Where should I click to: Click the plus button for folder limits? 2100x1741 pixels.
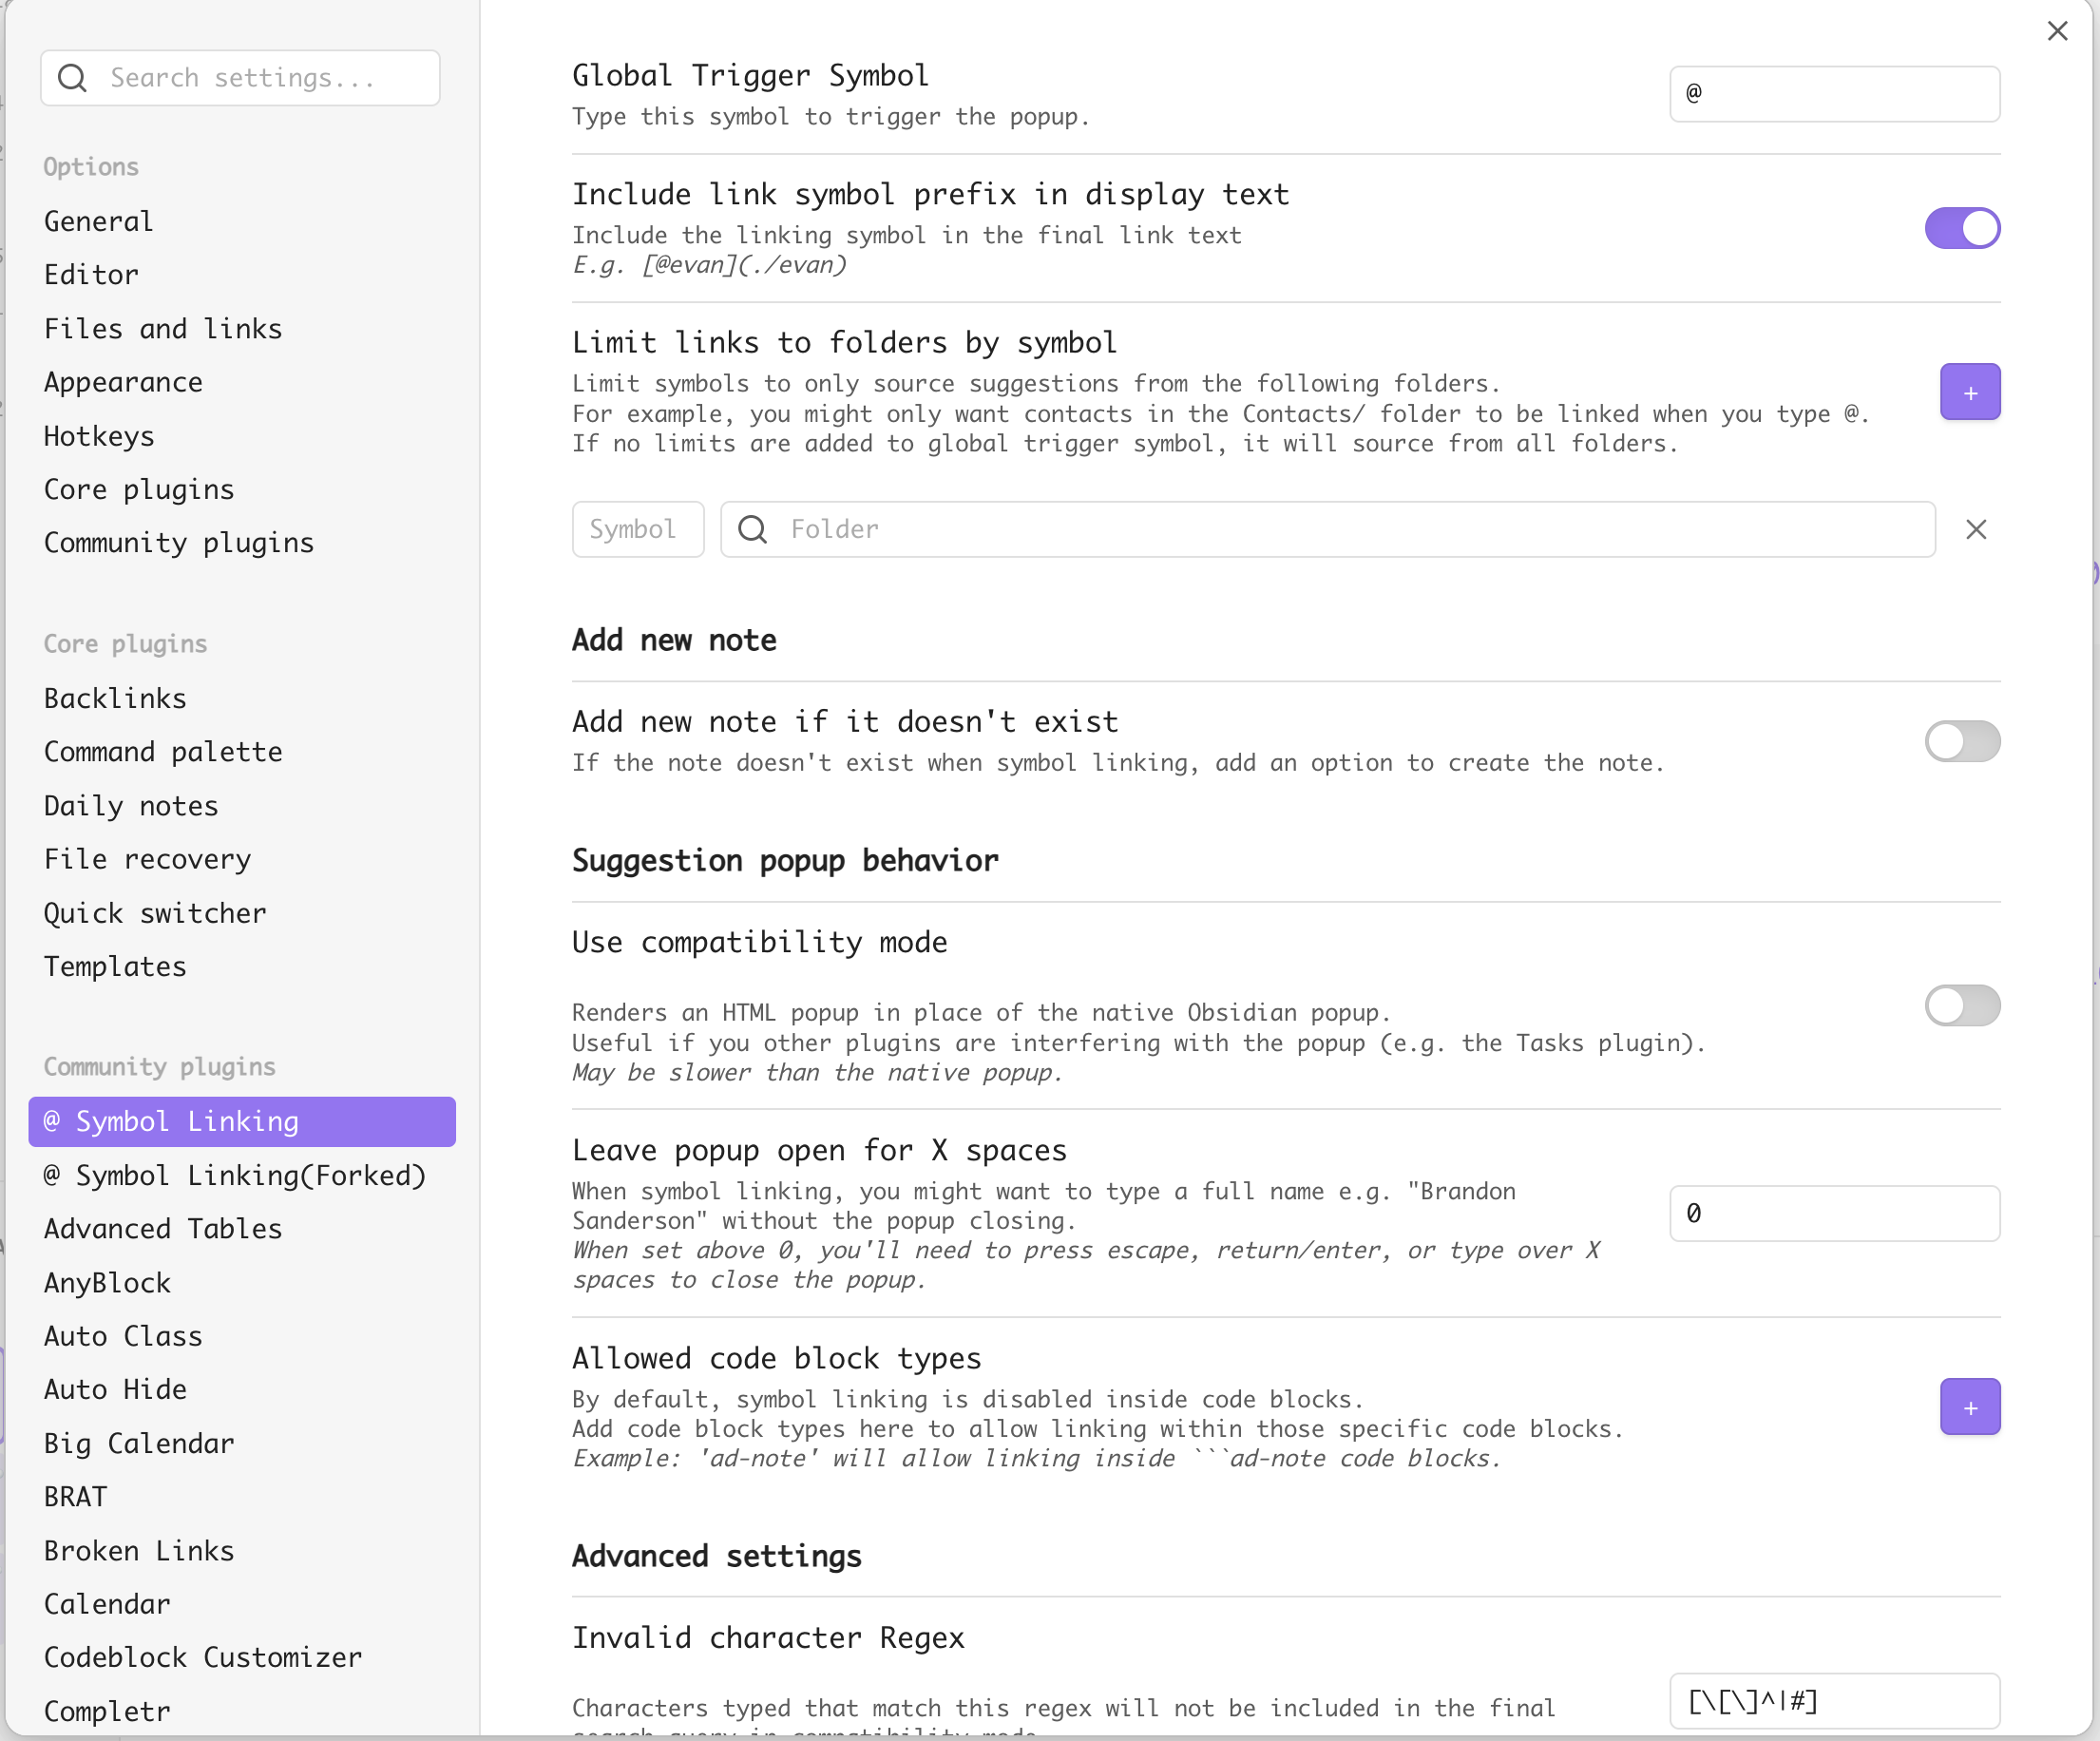click(x=1969, y=392)
